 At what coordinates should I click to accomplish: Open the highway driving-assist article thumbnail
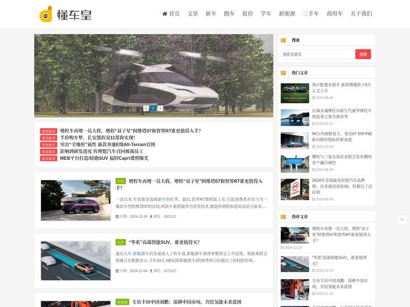click(x=76, y=260)
